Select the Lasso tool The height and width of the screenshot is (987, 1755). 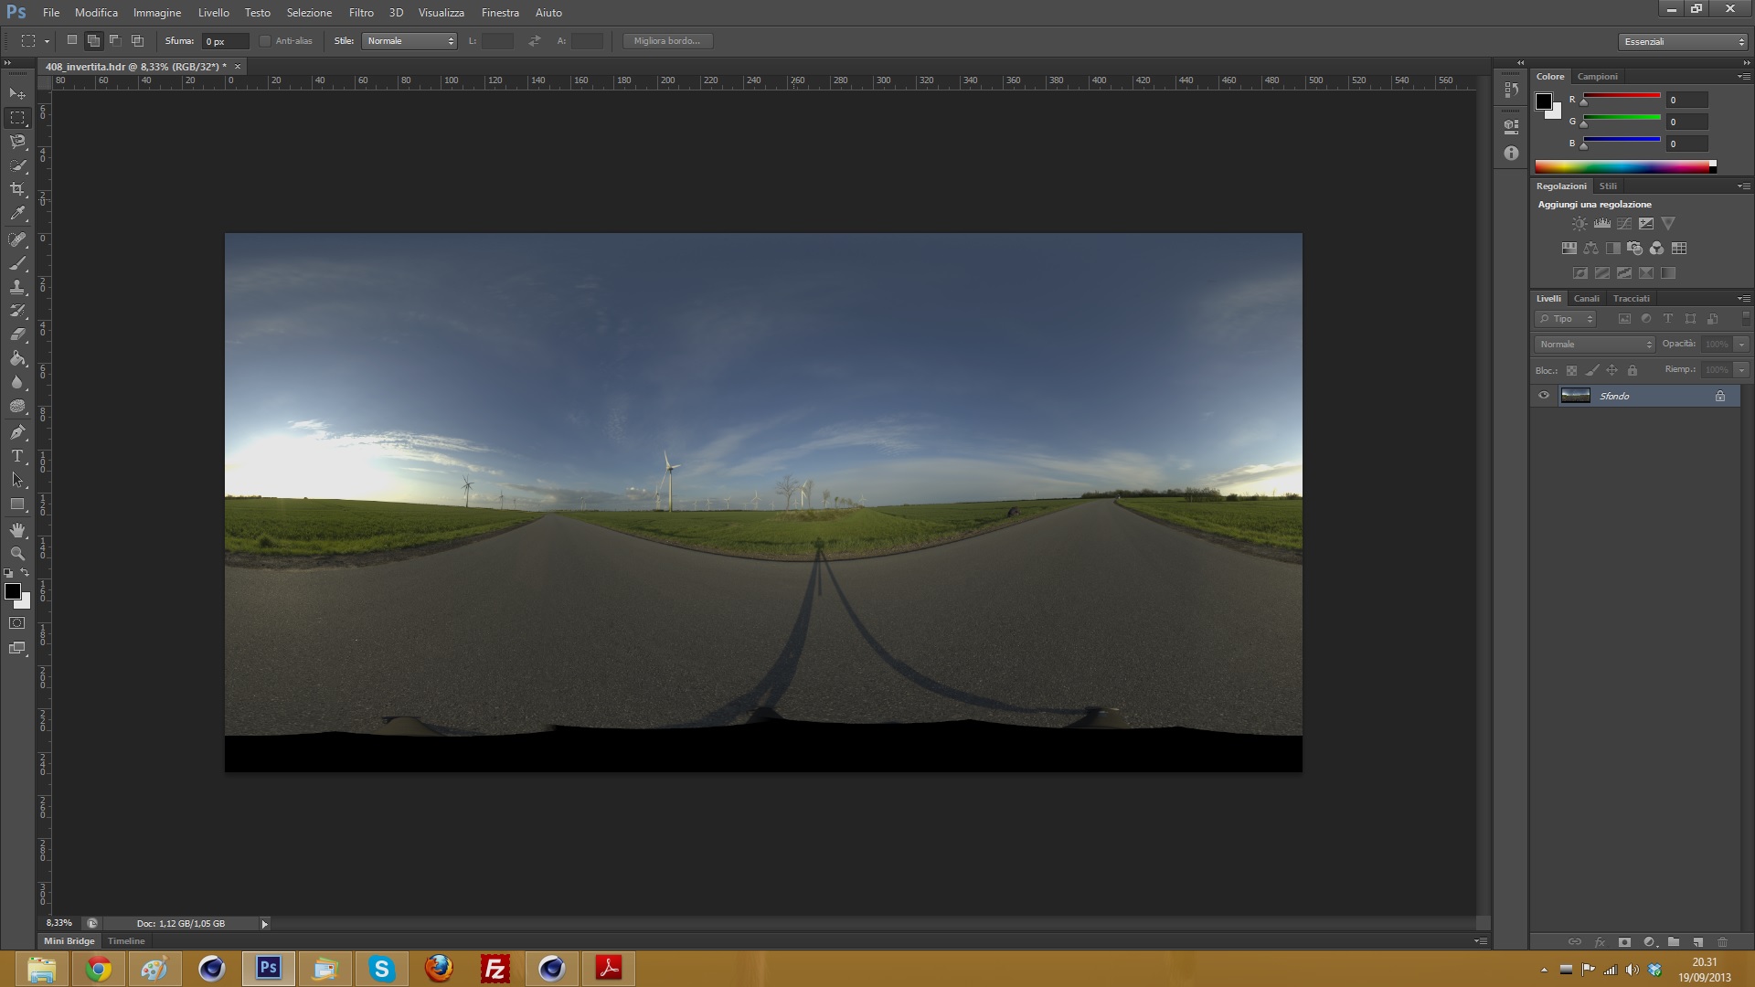(x=17, y=142)
